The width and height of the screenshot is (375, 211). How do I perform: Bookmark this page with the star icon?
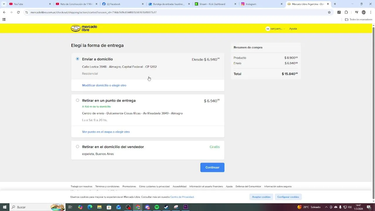pos(329,12)
